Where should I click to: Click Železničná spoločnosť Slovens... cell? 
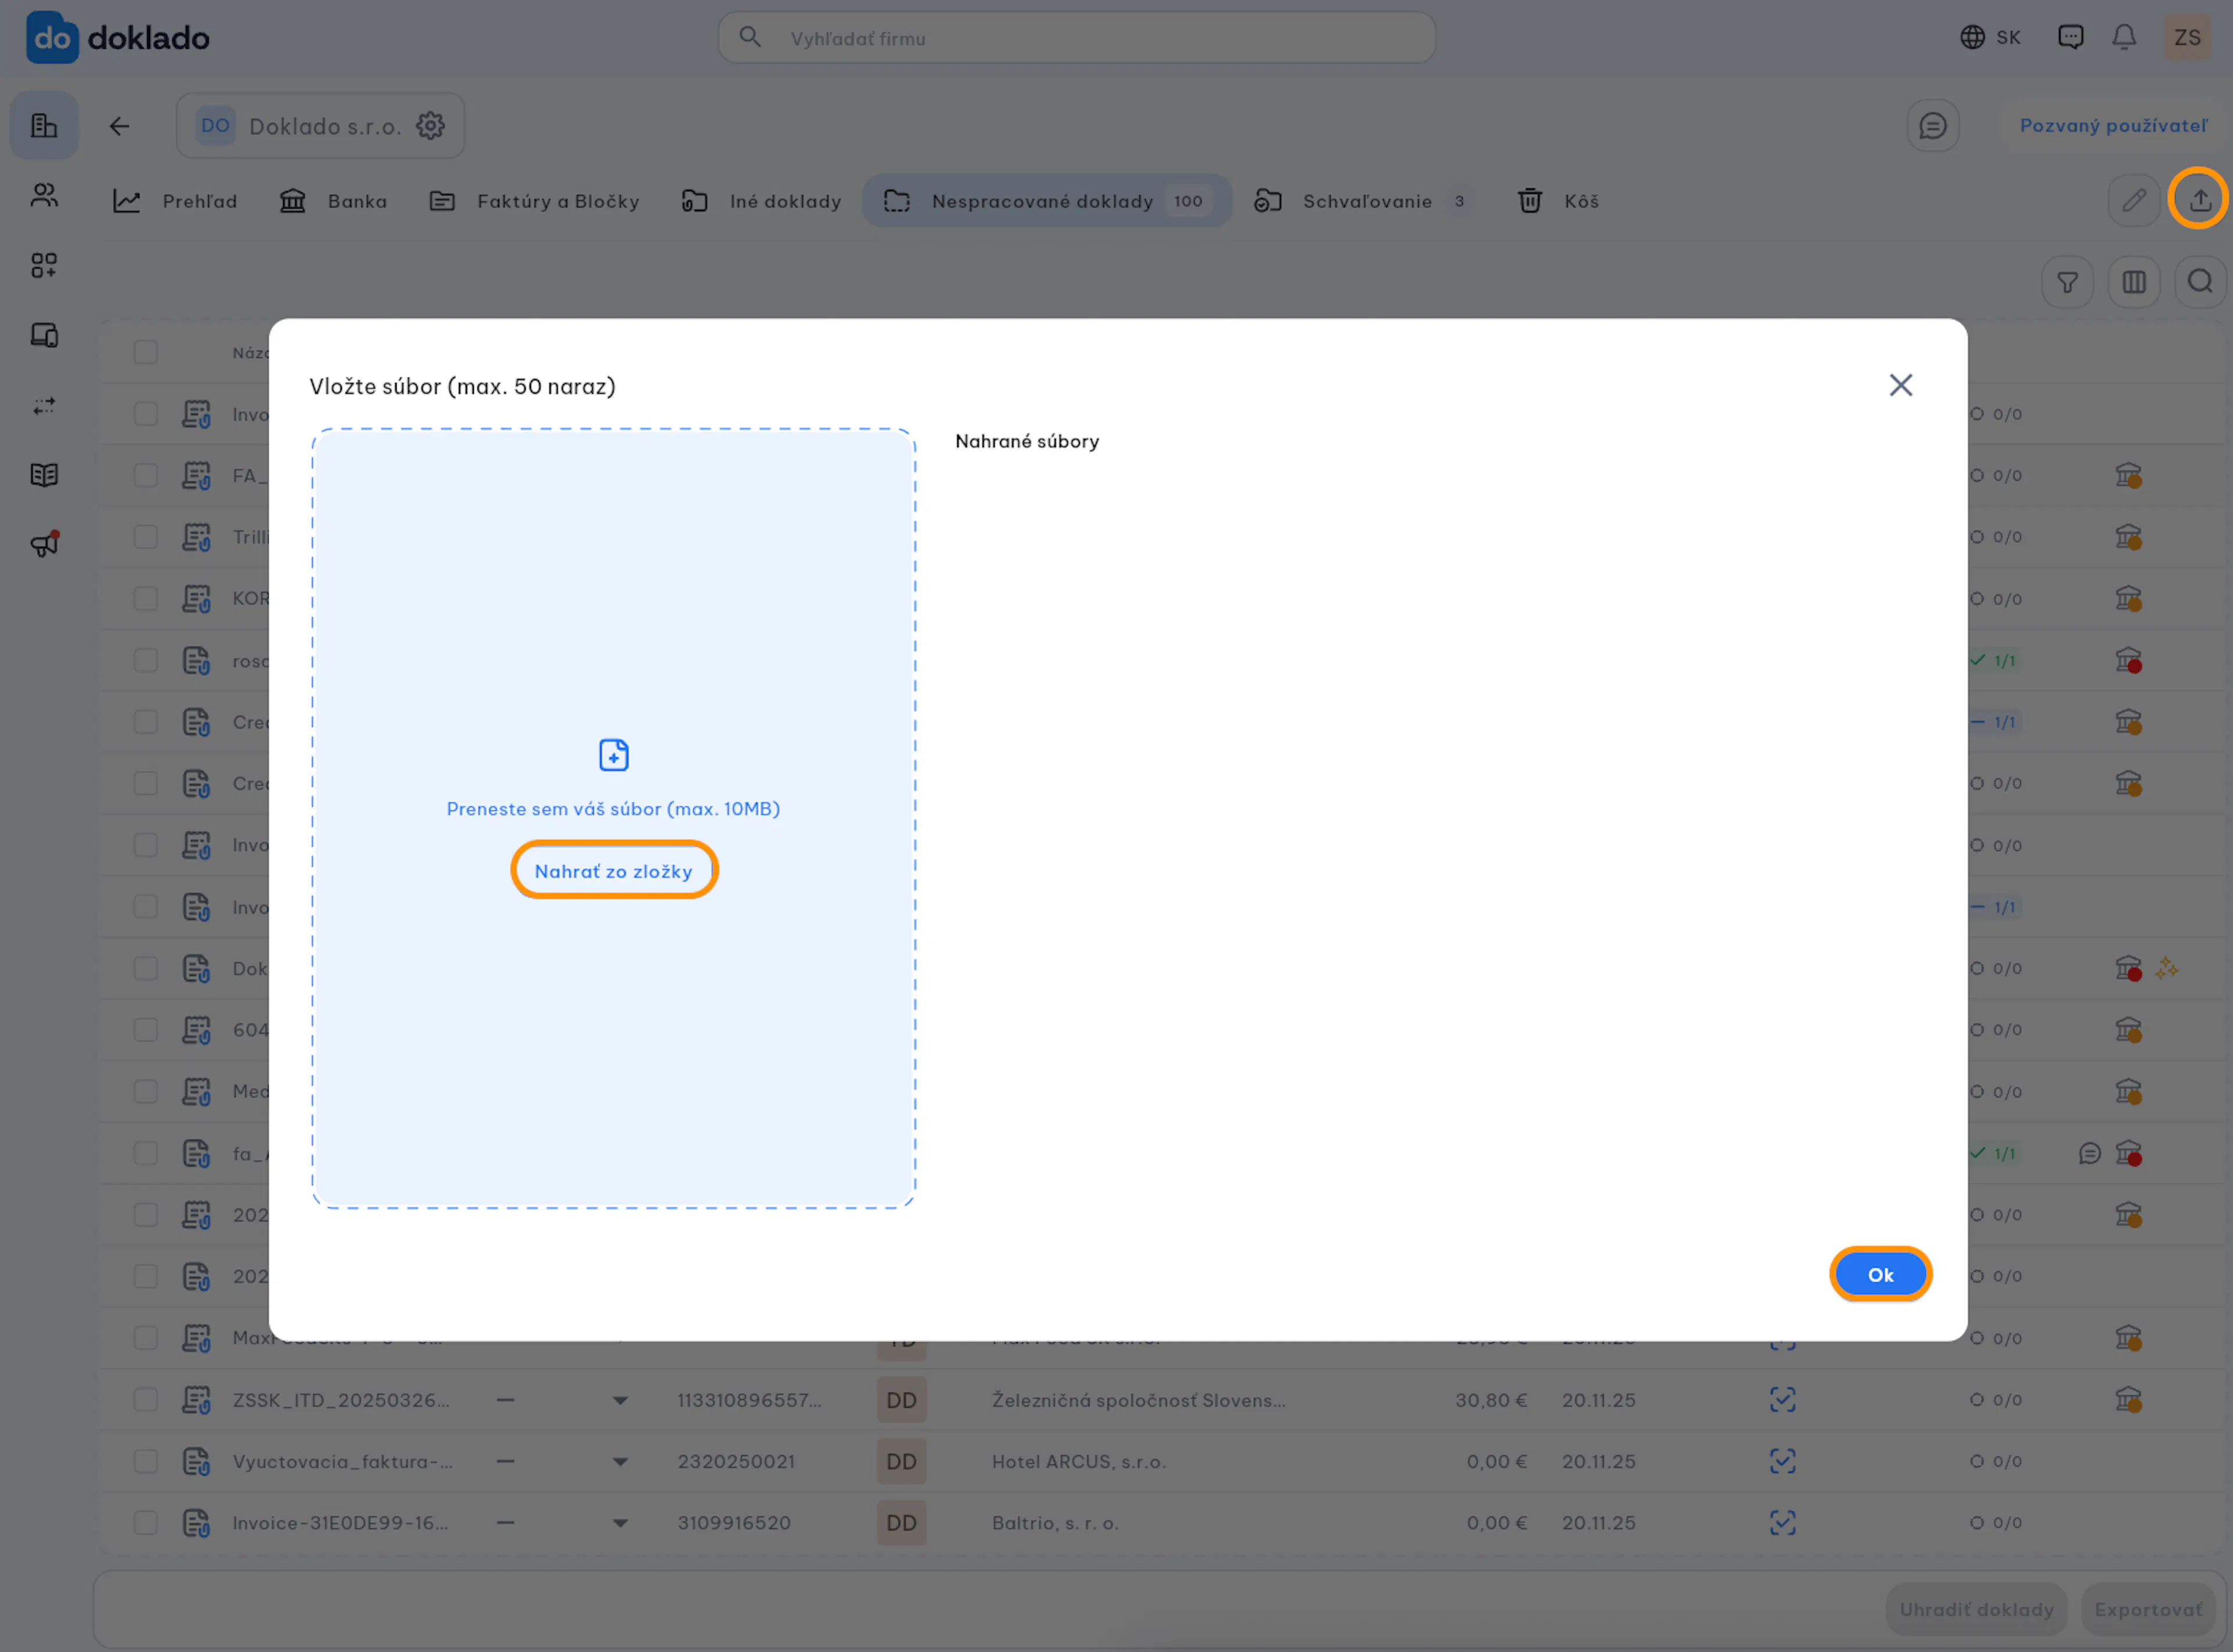tap(1139, 1401)
